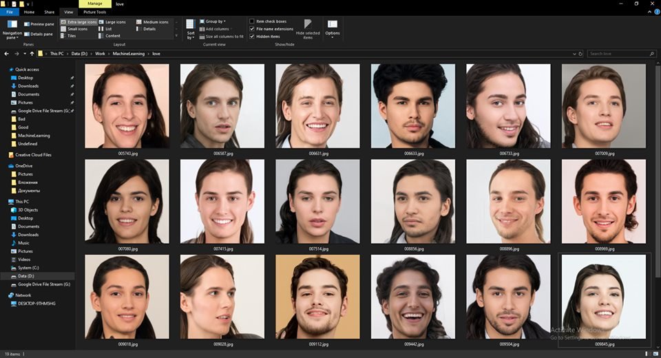Viewport: 661px width, 358px height.
Task: Open DESKTOP-9THM5HG network computer
Action: pyautogui.click(x=33, y=304)
